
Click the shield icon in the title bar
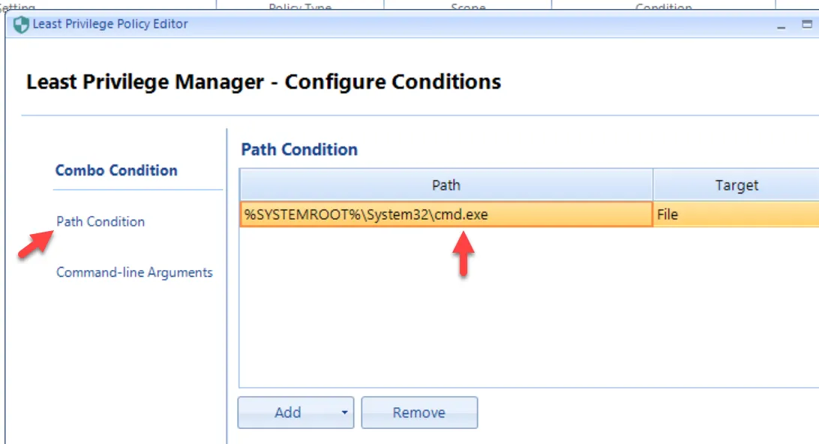coord(21,25)
